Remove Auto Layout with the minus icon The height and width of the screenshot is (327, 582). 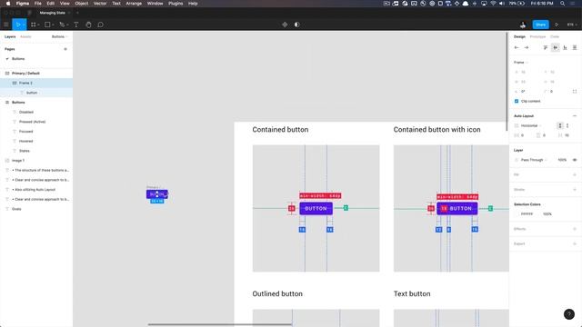click(x=575, y=116)
